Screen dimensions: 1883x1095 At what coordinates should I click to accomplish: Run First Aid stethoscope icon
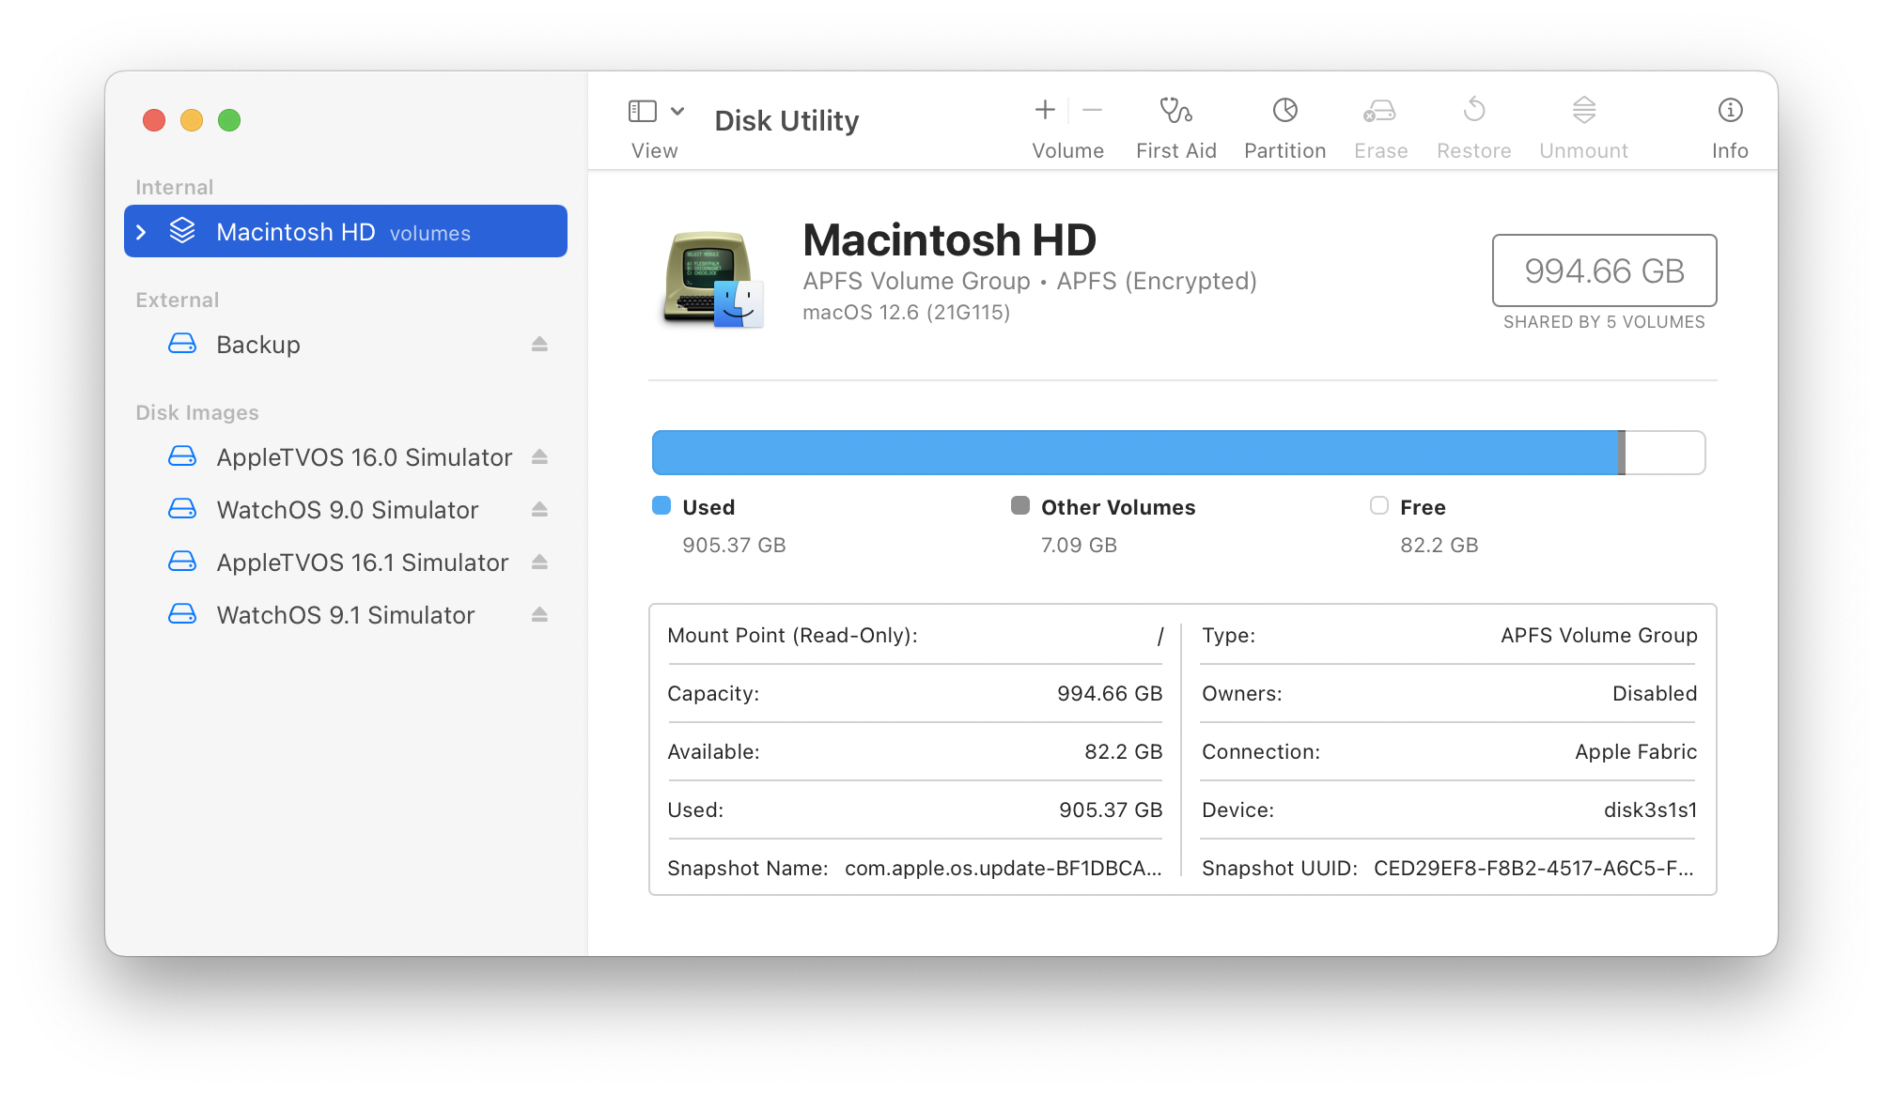1175,110
